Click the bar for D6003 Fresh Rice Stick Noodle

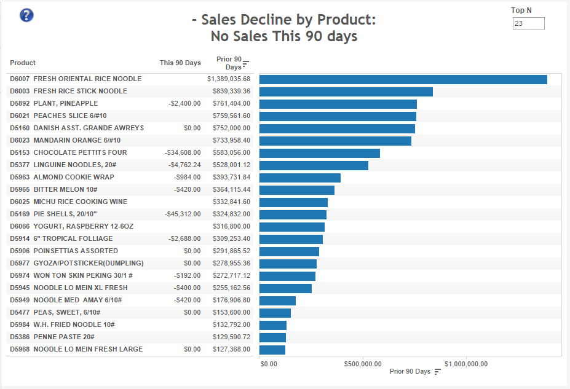pyautogui.click(x=346, y=92)
